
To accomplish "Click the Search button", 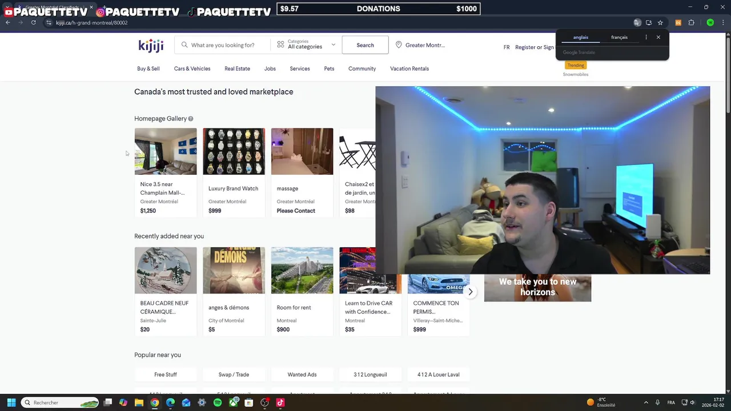I will [365, 45].
